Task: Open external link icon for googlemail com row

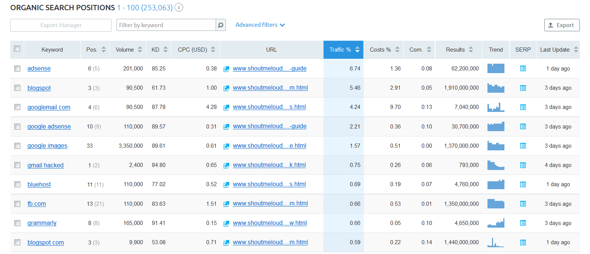Action: pyautogui.click(x=226, y=107)
